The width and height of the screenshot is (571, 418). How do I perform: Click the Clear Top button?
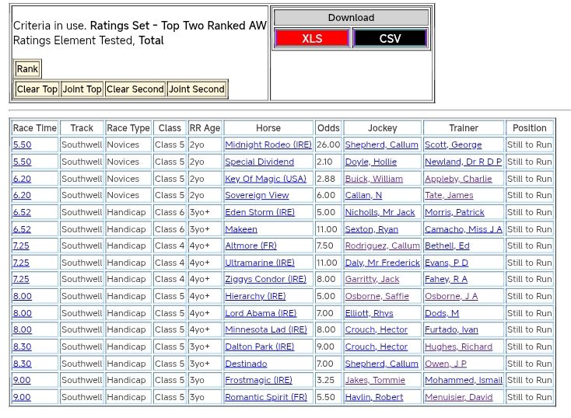[x=37, y=89]
